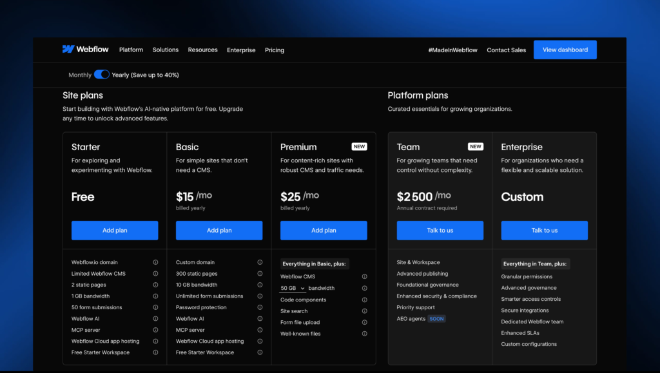Screen dimensions: 660x373
Task: Open Basic Webflow Cloud app hosting info
Action: pos(260,341)
